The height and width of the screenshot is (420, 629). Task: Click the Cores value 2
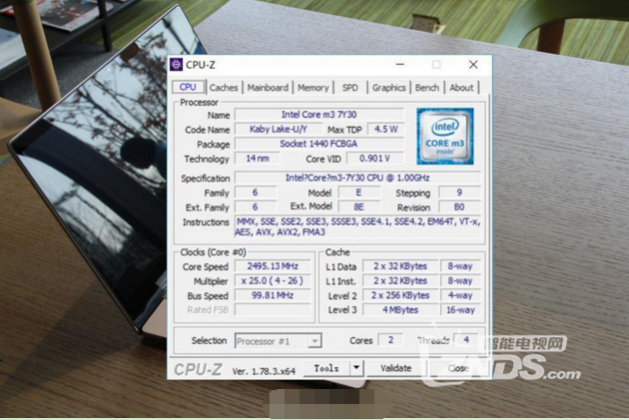tap(390, 340)
